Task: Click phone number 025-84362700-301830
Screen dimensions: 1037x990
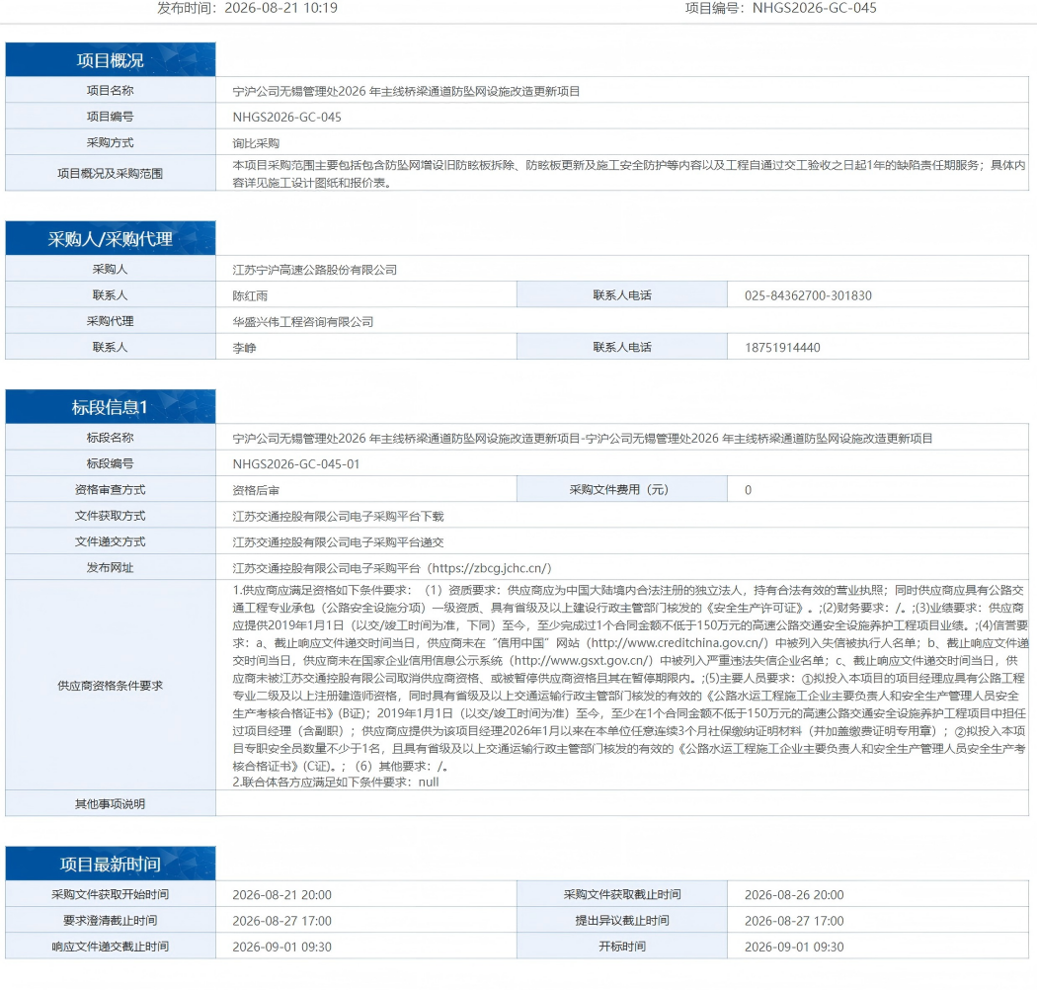Action: click(808, 295)
